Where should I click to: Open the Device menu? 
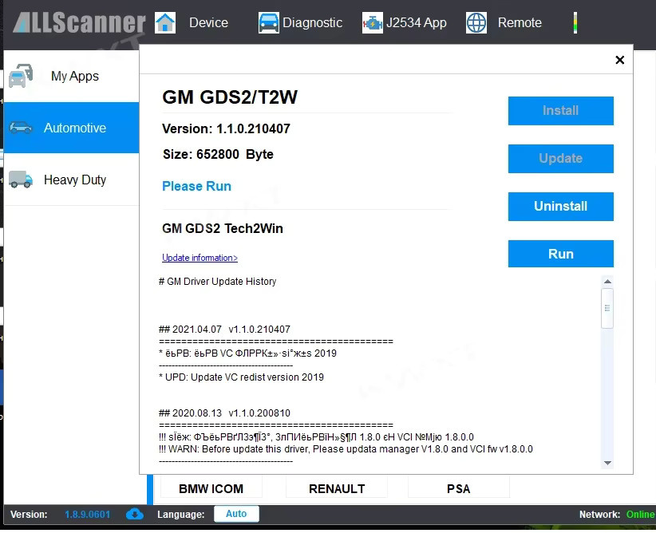[x=208, y=22]
